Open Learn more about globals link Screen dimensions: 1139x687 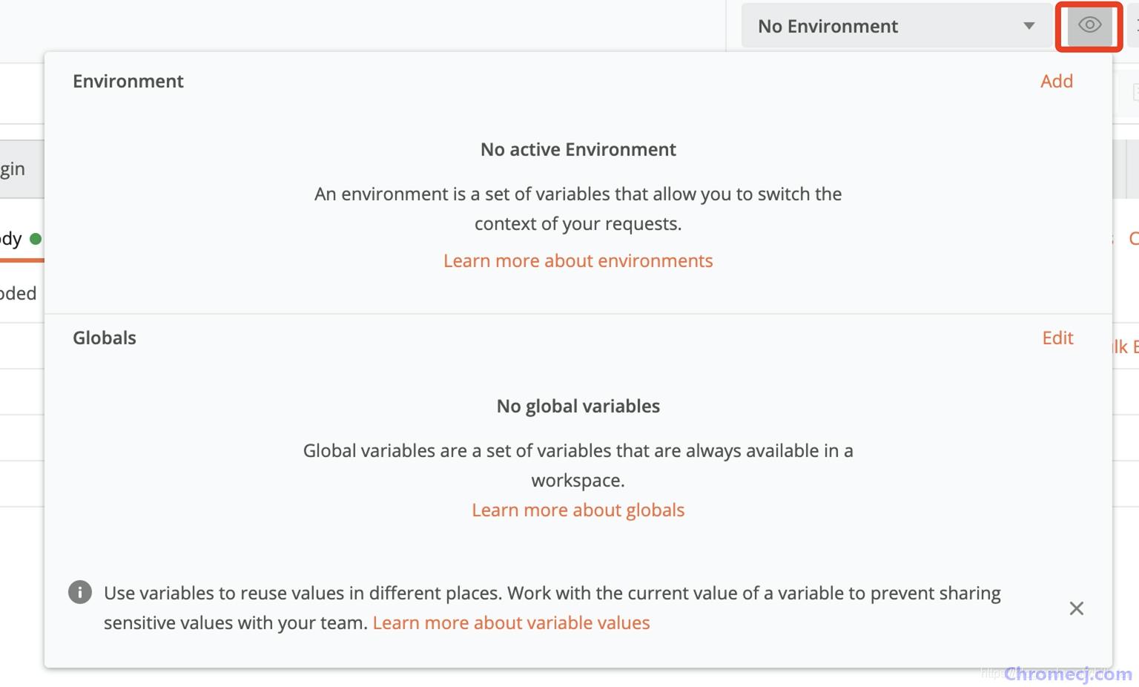tap(578, 510)
